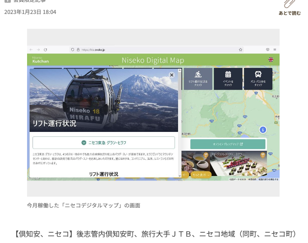This screenshot has height=243, width=308.
Task: Click the padlock icon in the address bar
Action: (78, 50)
